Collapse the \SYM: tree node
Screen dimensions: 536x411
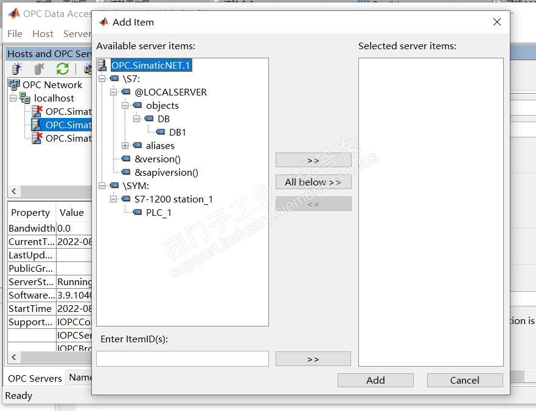pyautogui.click(x=102, y=186)
